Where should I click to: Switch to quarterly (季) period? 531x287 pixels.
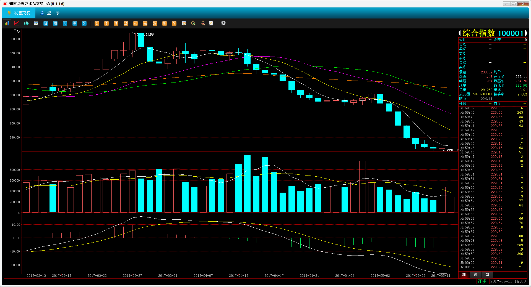click(x=75, y=23)
